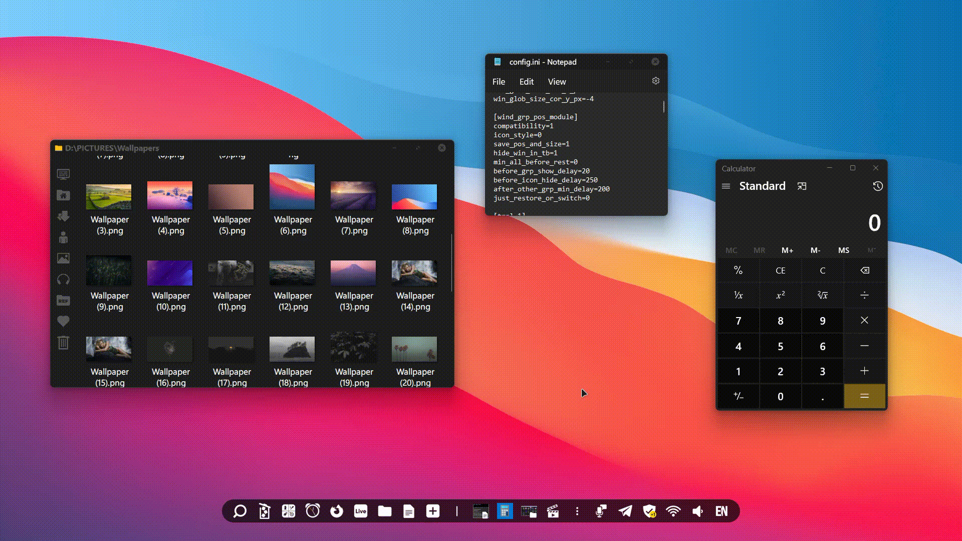This screenshot has height=541, width=962.
Task: Select the Wallpaper (6).png thumbnail
Action: 292,187
